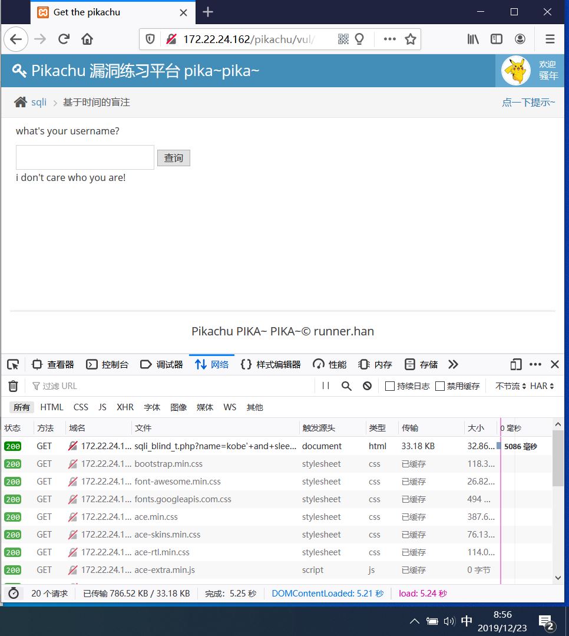Open the 存储 storage tab
Image resolution: width=569 pixels, height=636 pixels.
[422, 365]
